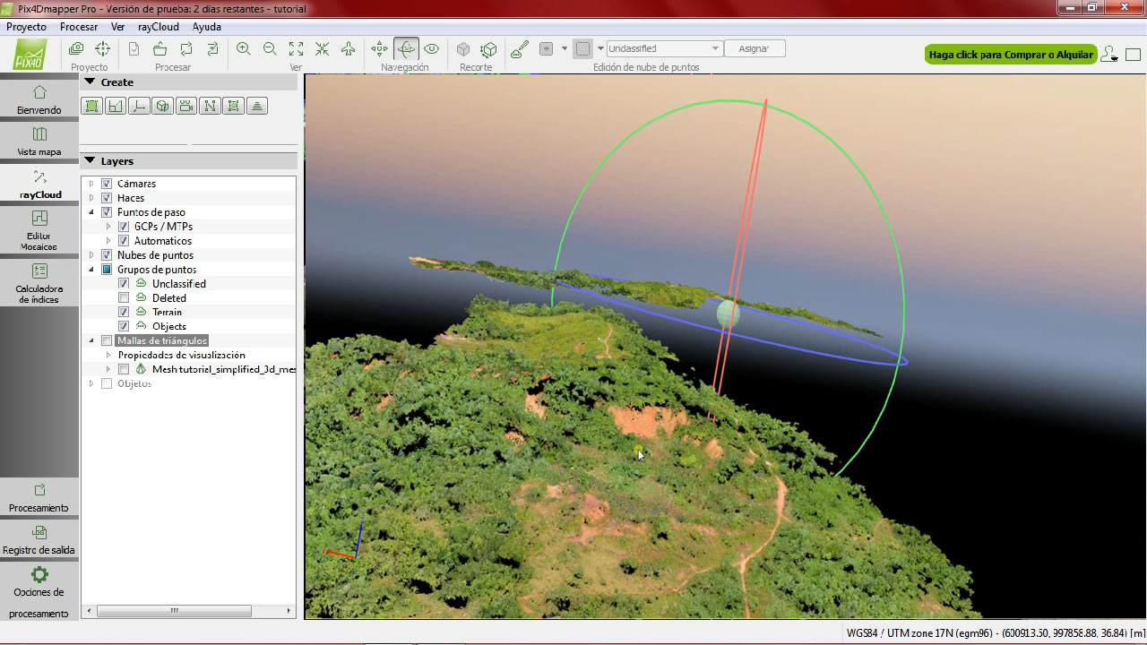Click the image properties editor toolbar icon
The image size is (1147, 645).
click(77, 49)
